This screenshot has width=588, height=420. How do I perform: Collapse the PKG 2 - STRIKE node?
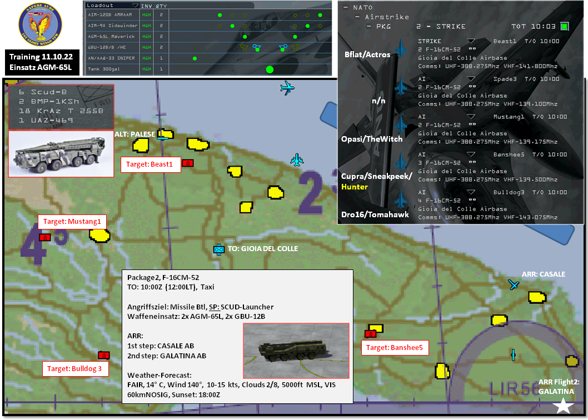click(x=369, y=26)
